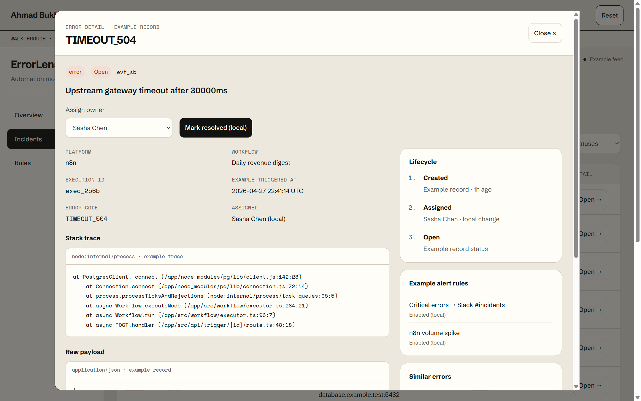Open the Assign owner dropdown
The height and width of the screenshot is (401, 641).
pyautogui.click(x=119, y=128)
